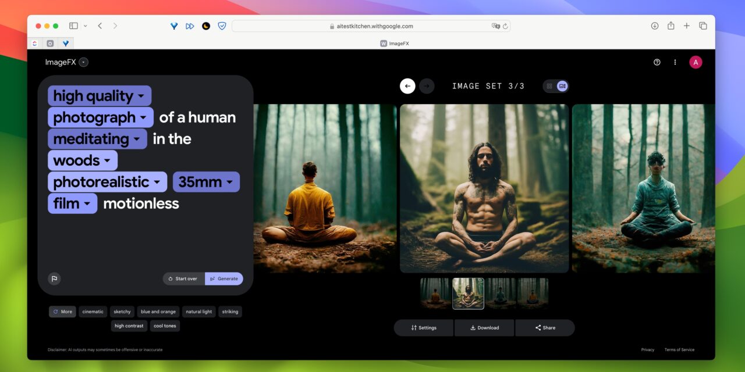Click the pink A profile avatar
This screenshot has width=745, height=372.
[696, 62]
